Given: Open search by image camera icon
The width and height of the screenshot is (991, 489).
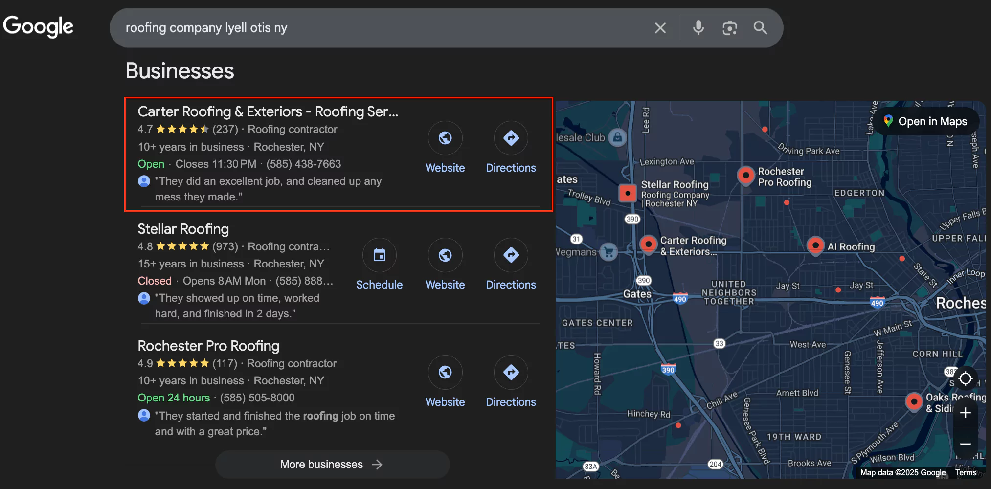Looking at the screenshot, I should [x=730, y=28].
